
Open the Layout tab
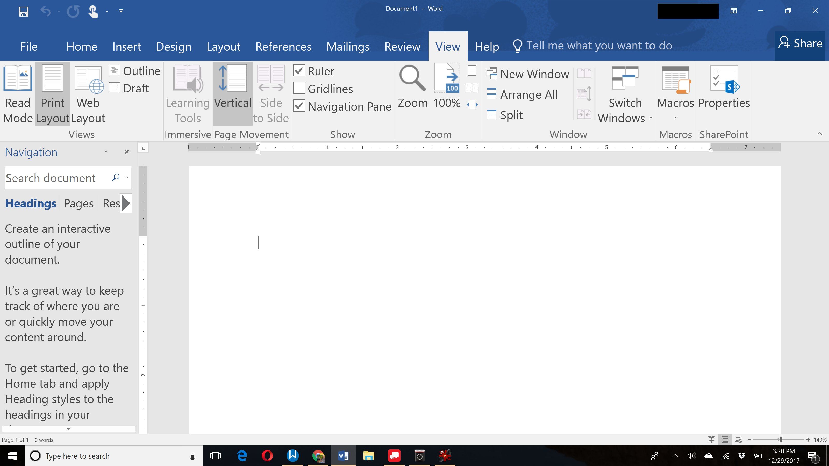[x=223, y=47]
